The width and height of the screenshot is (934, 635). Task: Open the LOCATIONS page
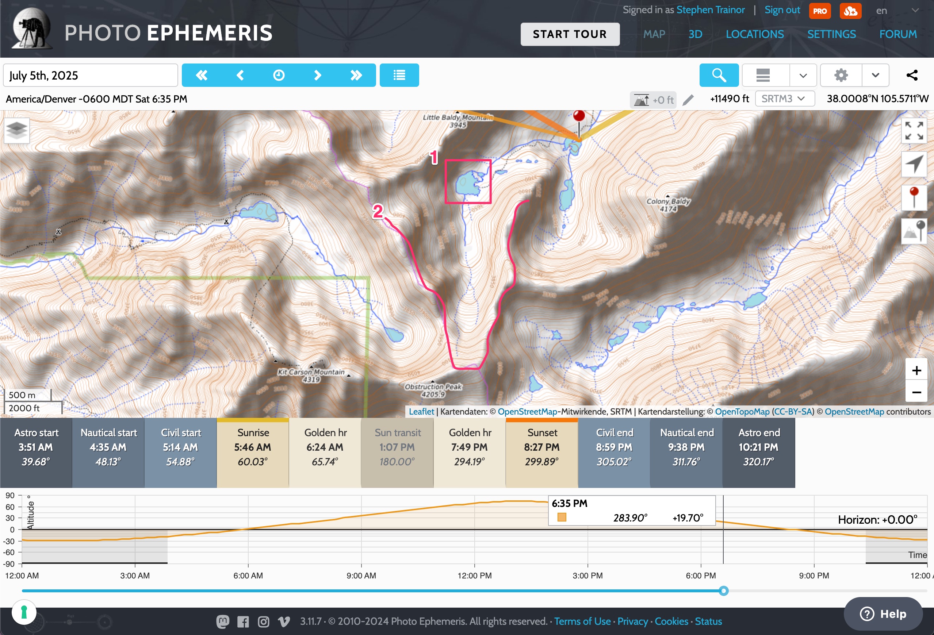coord(754,34)
